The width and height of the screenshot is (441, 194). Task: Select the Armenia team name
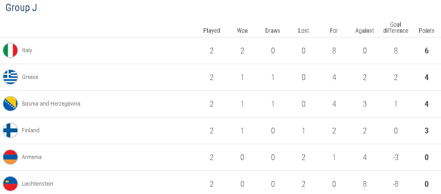(32, 157)
